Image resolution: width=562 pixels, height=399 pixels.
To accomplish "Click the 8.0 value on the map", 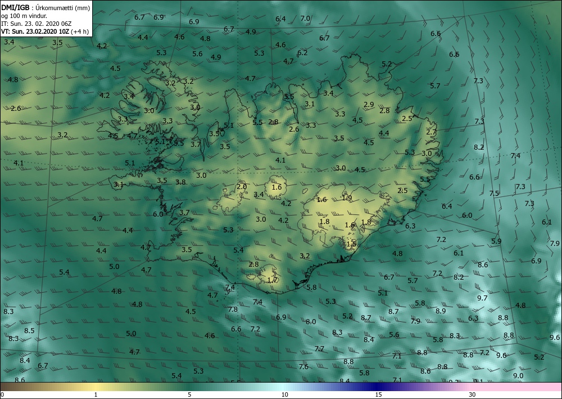I will pyautogui.click(x=311, y=321).
